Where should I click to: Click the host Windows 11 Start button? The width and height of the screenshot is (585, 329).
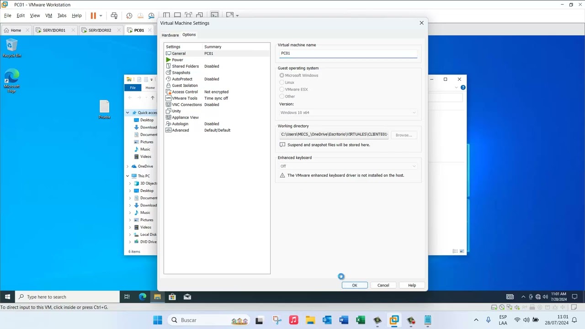point(158,320)
